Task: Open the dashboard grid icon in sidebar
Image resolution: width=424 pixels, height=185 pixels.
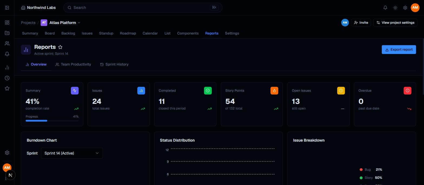Action: click(x=7, y=23)
